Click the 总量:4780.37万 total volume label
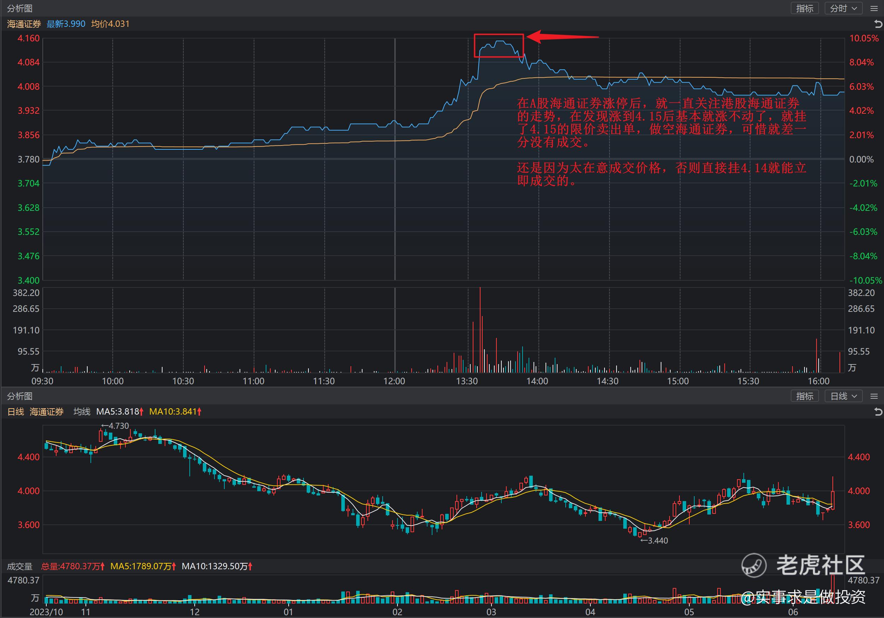Screen dimensions: 884x618 pyautogui.click(x=73, y=566)
